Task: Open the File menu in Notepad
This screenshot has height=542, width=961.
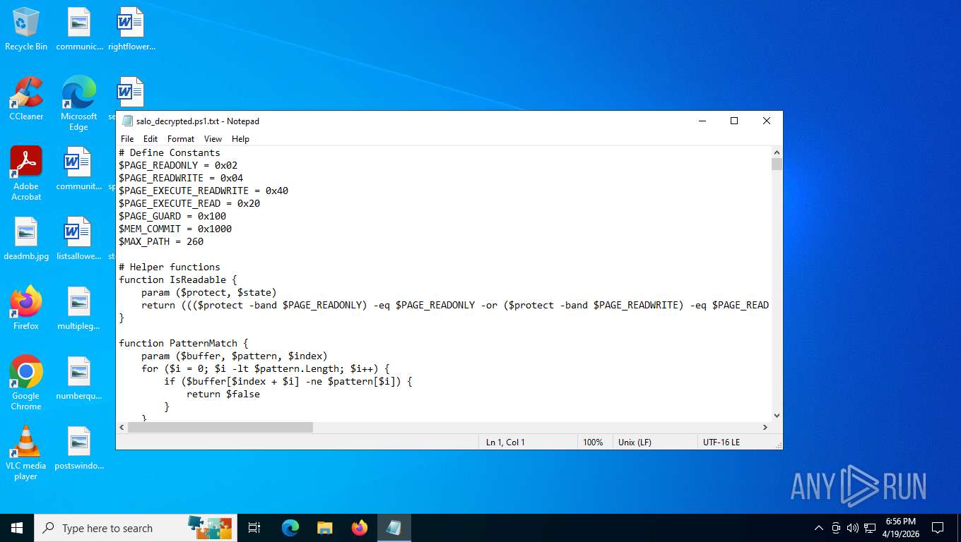Action: [x=127, y=139]
